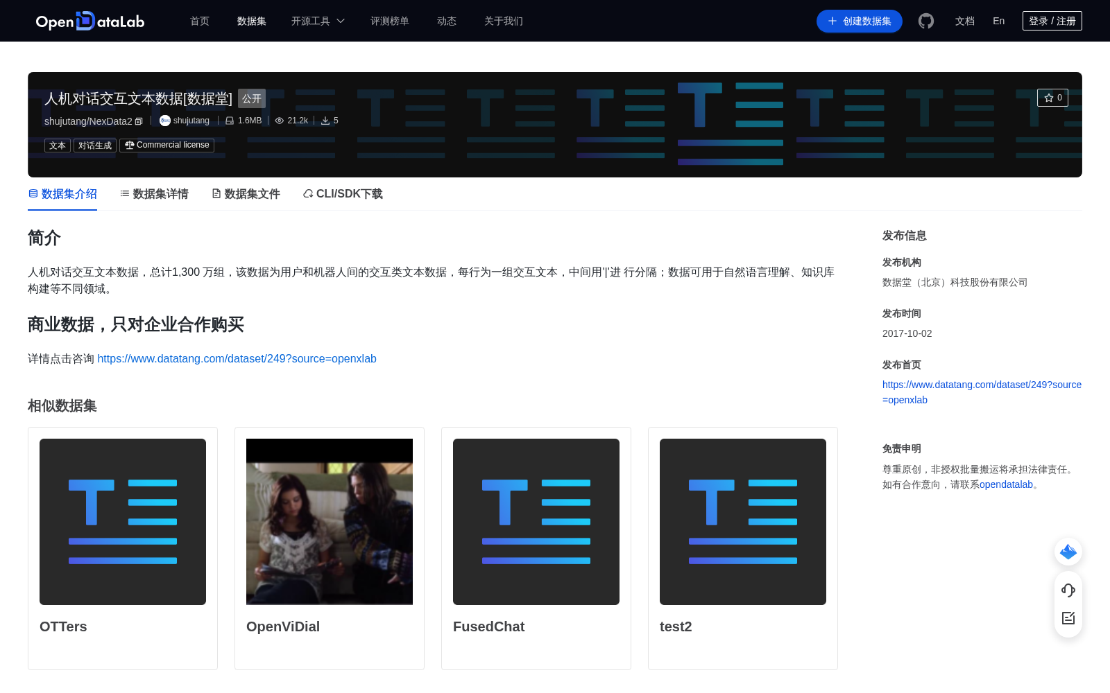Expand the 开源工具 dropdown menu

coord(318,21)
